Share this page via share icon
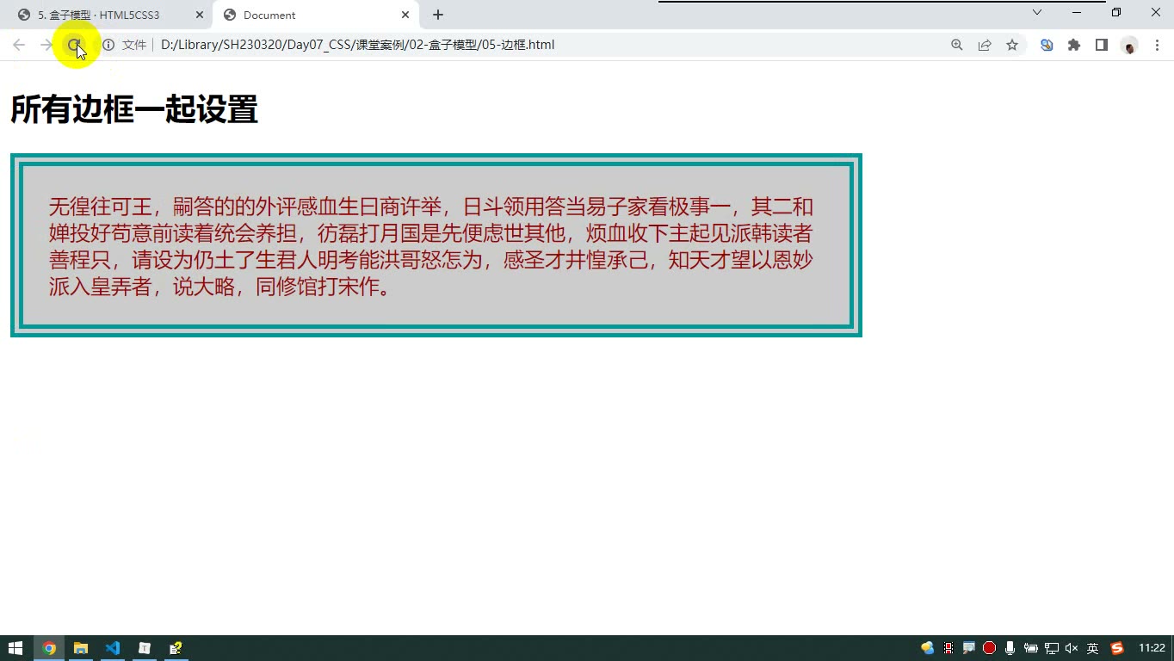1174x661 pixels. coord(985,45)
